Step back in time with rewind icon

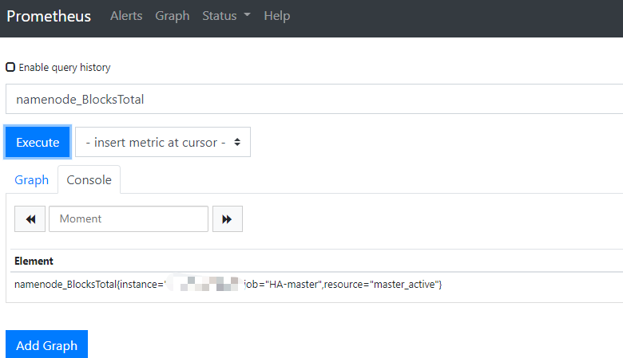(30, 218)
